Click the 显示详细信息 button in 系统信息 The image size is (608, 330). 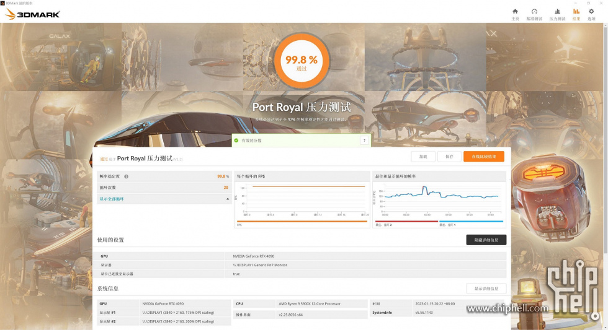tap(486, 289)
